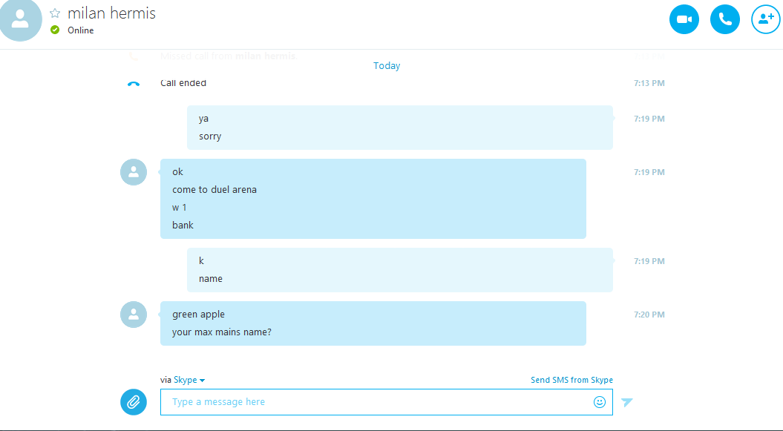Click the contact avatar beside the 'ok' message

pos(134,172)
